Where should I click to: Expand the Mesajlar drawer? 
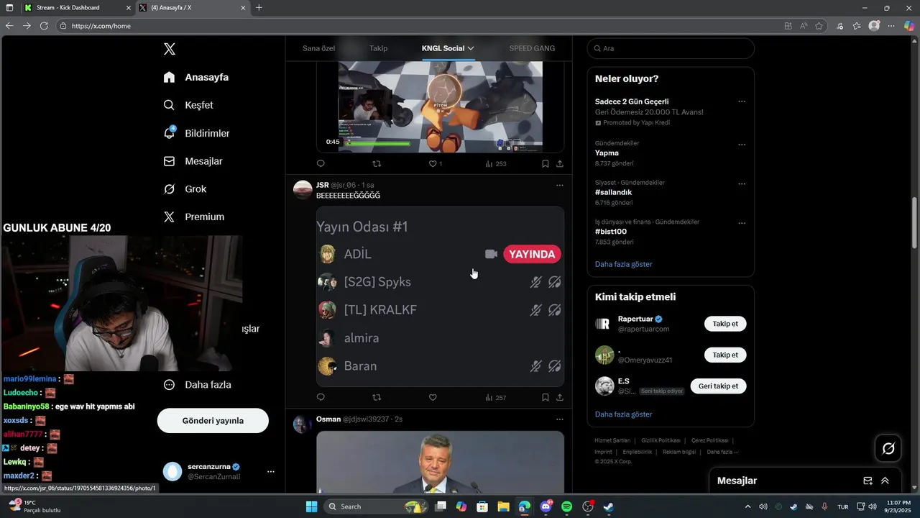885,481
